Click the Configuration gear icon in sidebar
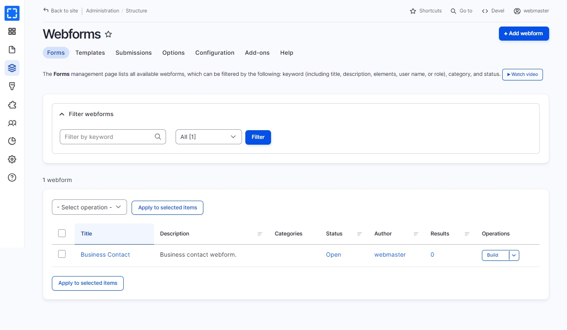567x330 pixels. point(12,159)
